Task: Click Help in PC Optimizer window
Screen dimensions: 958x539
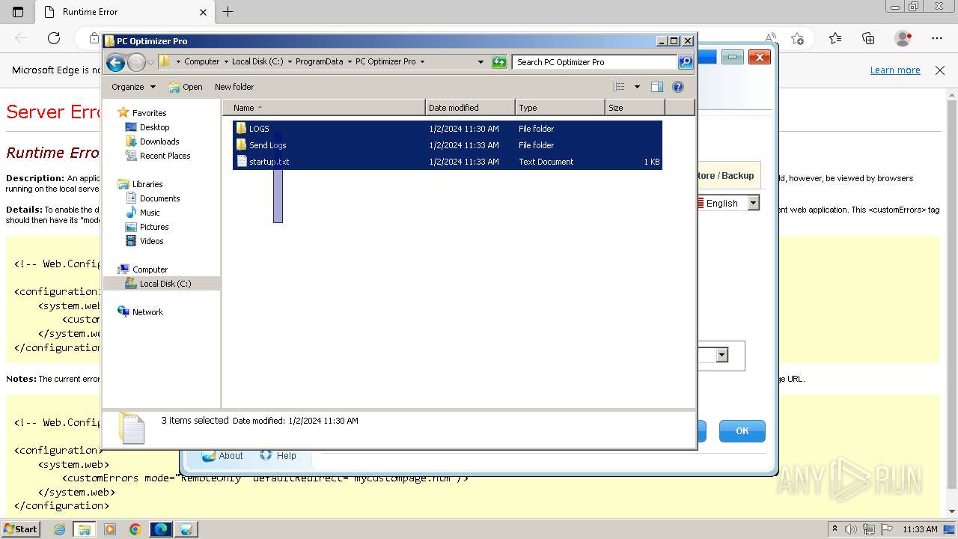Action: [x=278, y=455]
